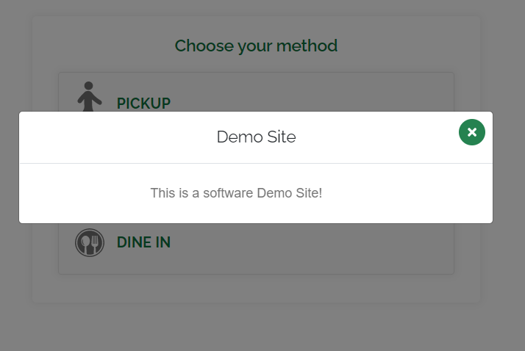
Task: Select the DINE IN label text
Action: coord(143,242)
